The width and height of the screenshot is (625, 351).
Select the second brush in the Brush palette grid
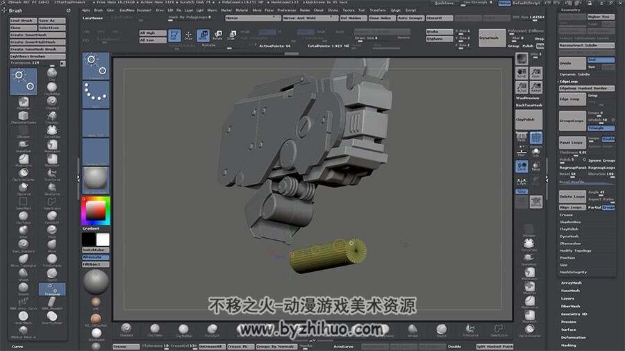pos(52,74)
